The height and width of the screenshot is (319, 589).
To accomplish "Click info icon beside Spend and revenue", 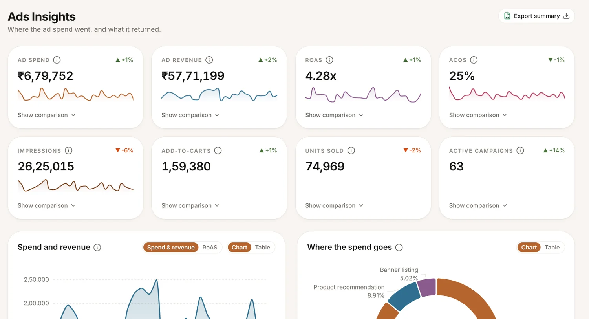I will pos(97,247).
